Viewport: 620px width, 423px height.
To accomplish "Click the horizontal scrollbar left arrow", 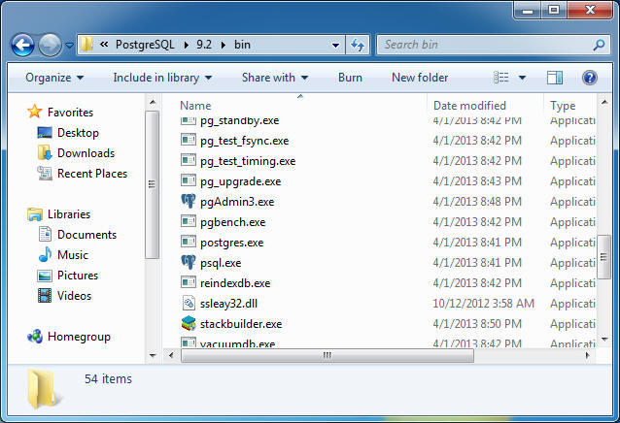I will pos(171,355).
